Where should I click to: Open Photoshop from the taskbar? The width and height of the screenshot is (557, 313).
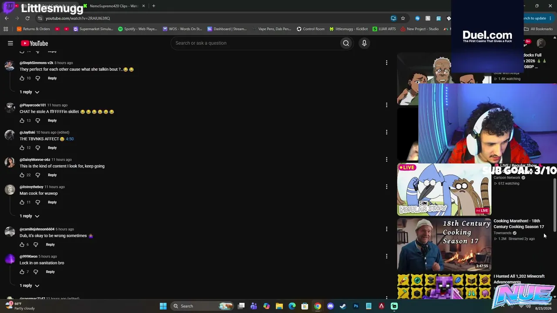click(x=356, y=306)
